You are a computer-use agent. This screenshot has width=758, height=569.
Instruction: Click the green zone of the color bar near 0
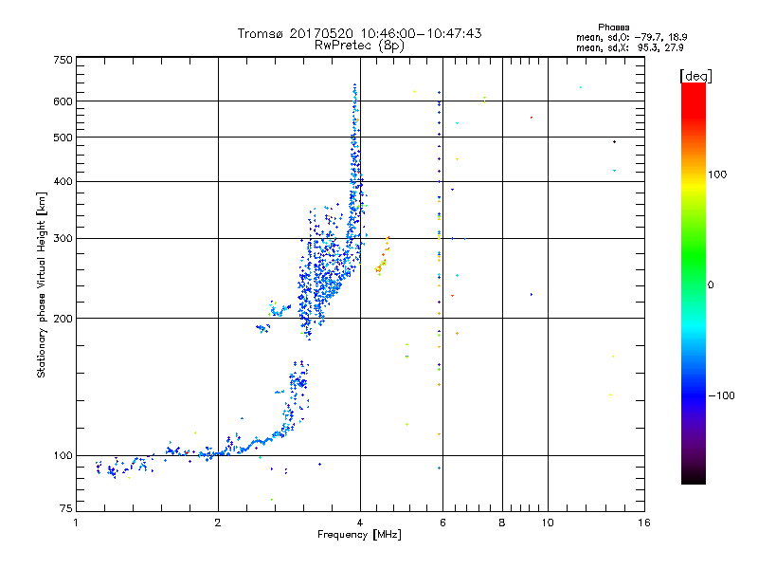(694, 284)
